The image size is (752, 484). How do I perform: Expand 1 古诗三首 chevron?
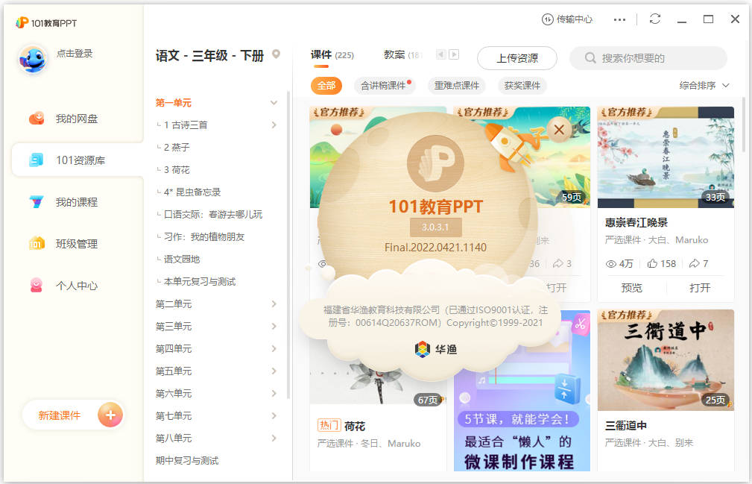pyautogui.click(x=274, y=125)
